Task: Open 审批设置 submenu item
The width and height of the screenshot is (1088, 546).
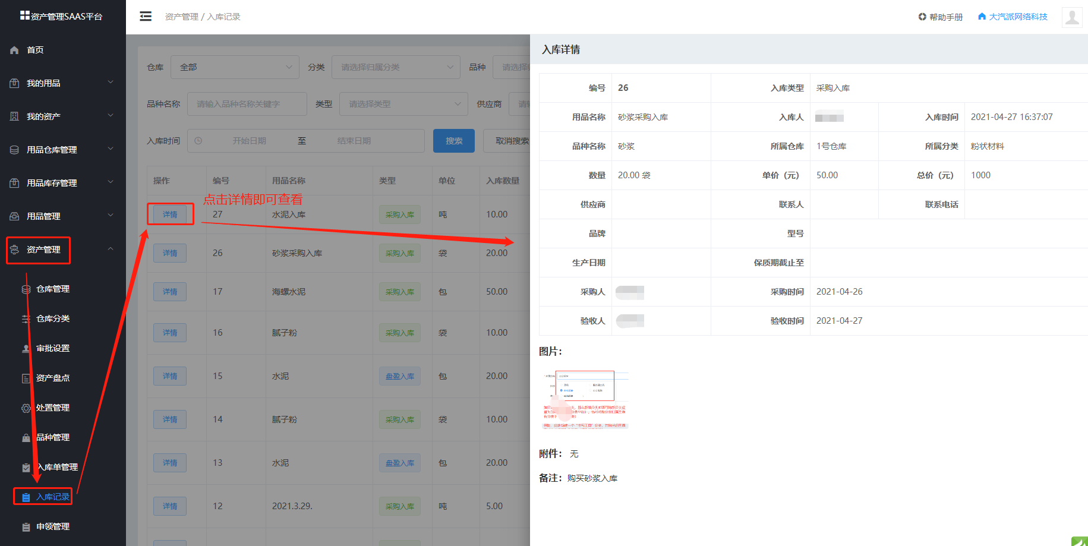Action: point(53,348)
